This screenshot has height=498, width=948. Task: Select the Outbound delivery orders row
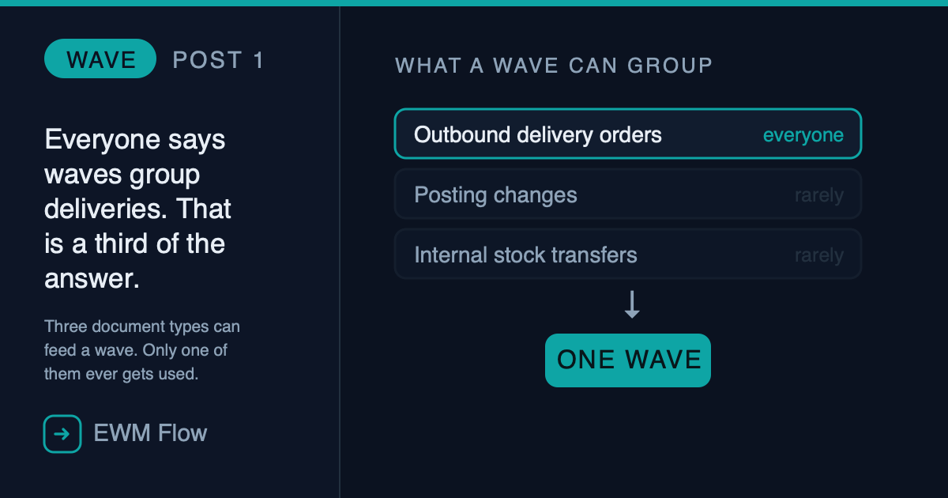click(x=628, y=134)
